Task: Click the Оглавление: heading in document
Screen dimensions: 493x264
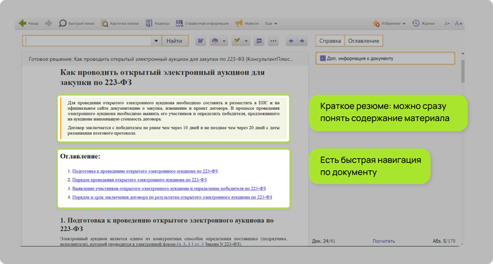Action: (x=80, y=156)
